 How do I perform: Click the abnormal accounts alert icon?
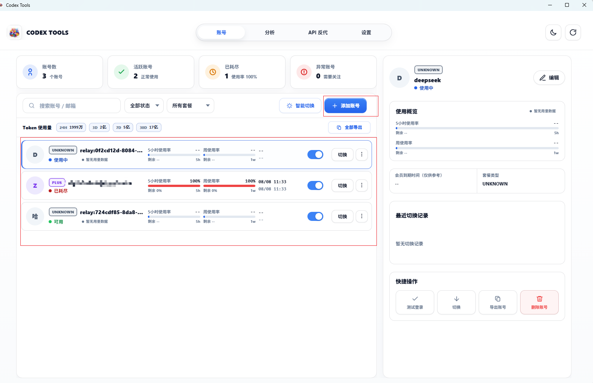304,72
